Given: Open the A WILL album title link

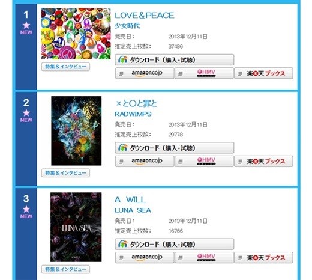Looking at the screenshot, I should 130,199.
